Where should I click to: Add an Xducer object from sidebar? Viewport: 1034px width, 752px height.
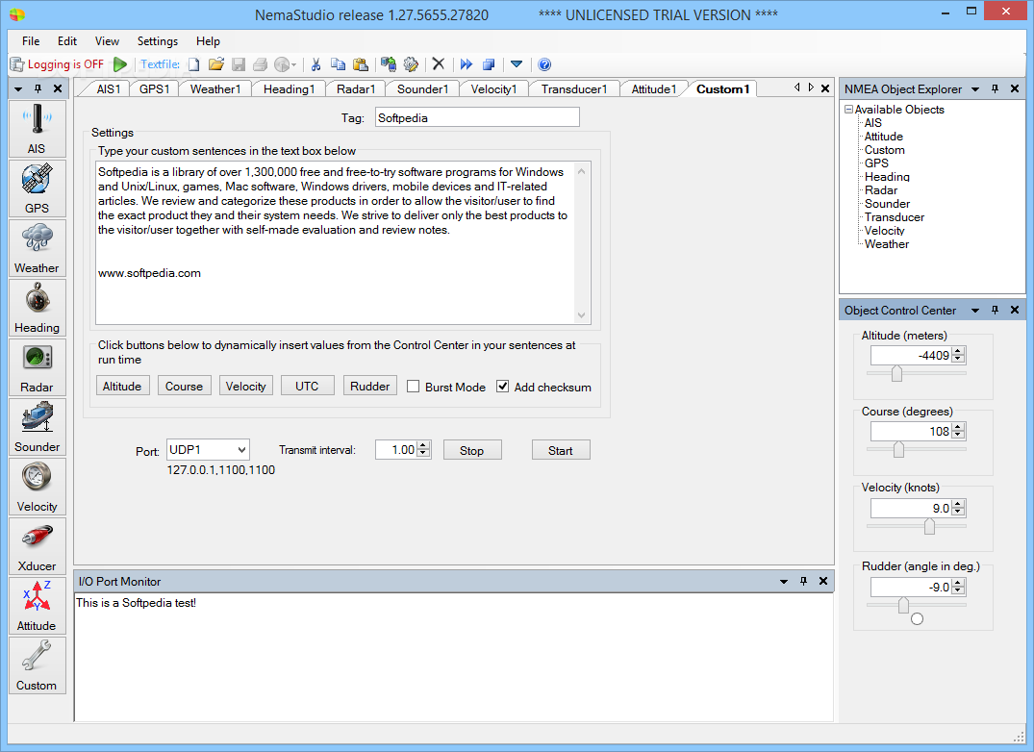pyautogui.click(x=37, y=546)
